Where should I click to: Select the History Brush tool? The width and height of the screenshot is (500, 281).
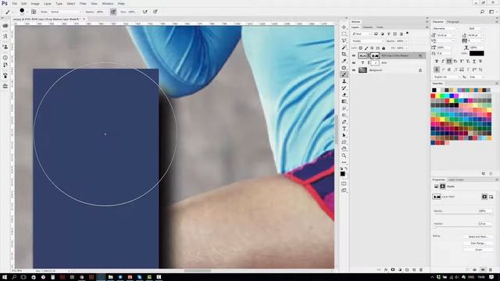point(344,88)
